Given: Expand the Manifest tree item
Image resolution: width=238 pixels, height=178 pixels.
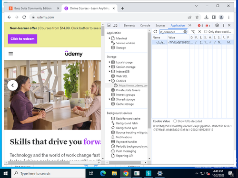Looking at the screenshot, I should 109,38.
